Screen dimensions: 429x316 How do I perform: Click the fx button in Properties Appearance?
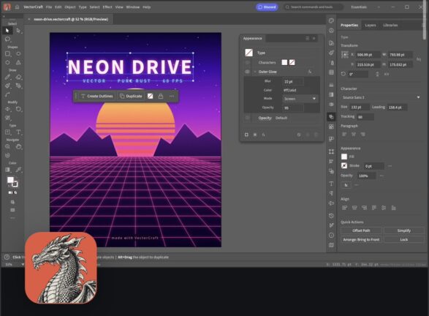click(346, 185)
